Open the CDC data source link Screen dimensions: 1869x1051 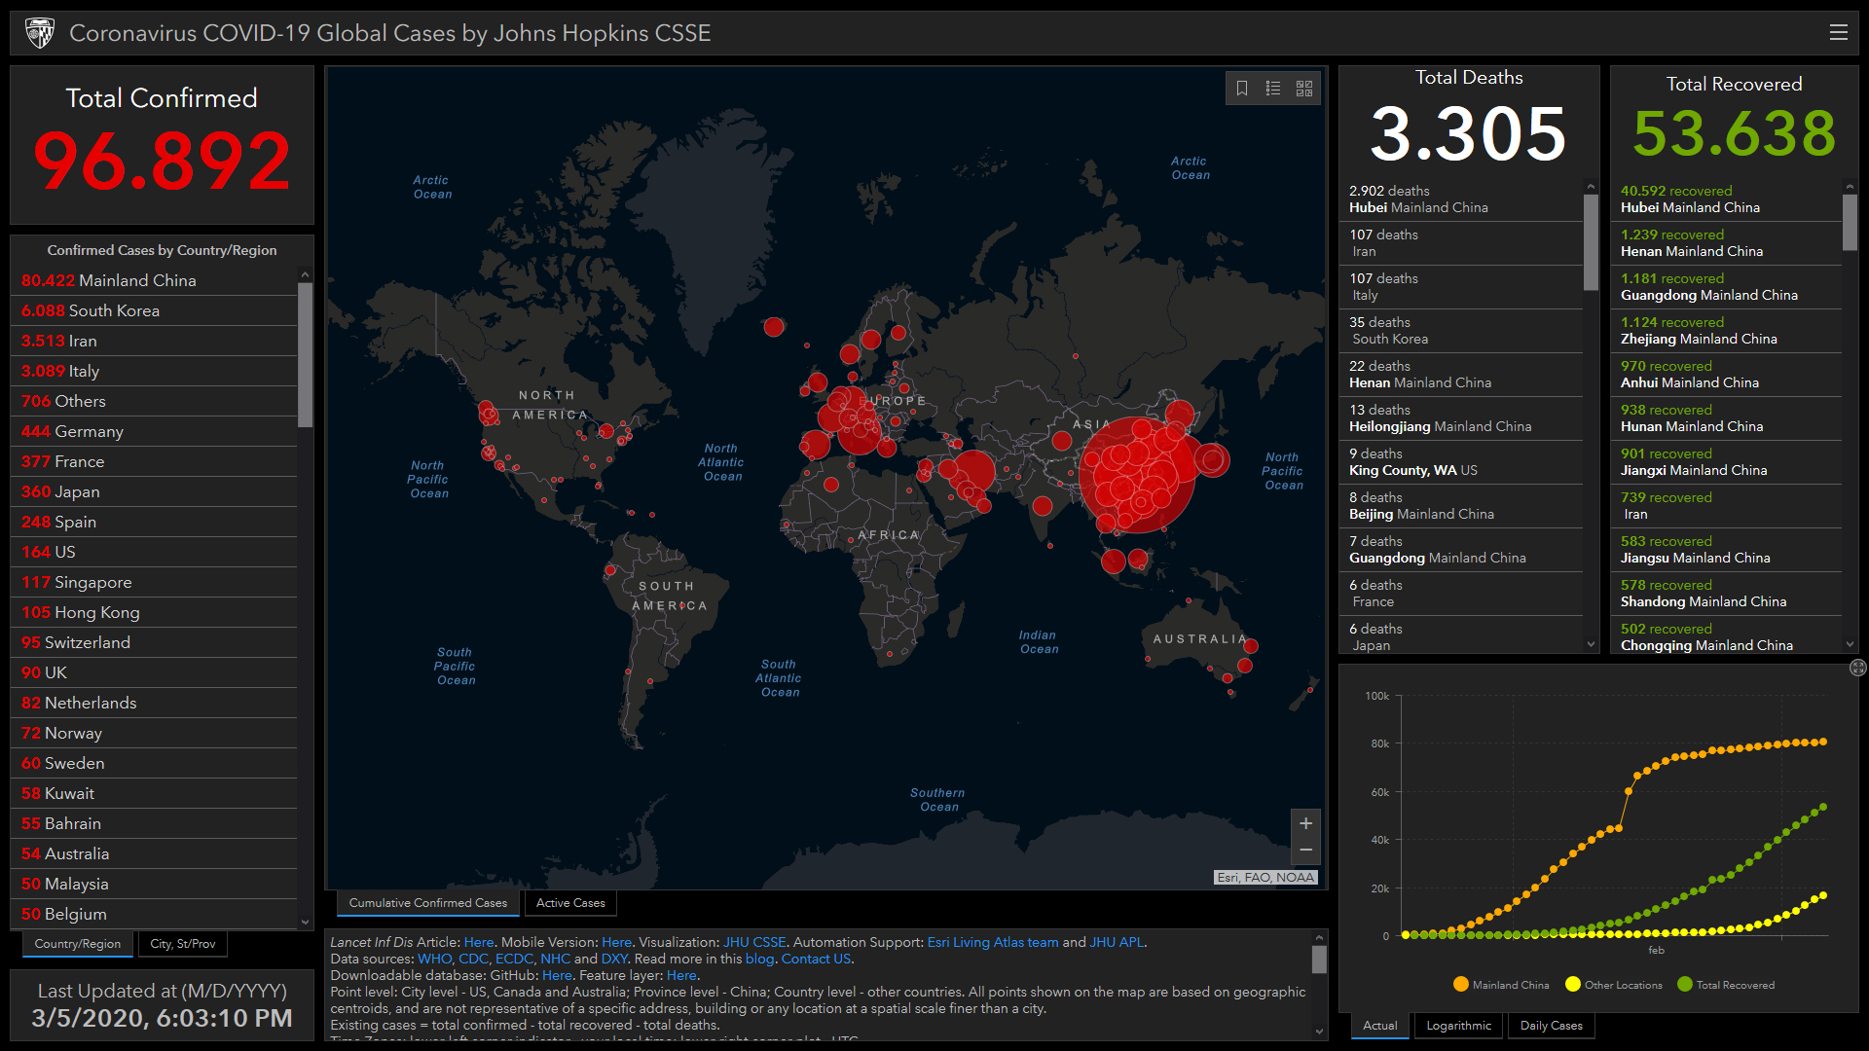473,959
